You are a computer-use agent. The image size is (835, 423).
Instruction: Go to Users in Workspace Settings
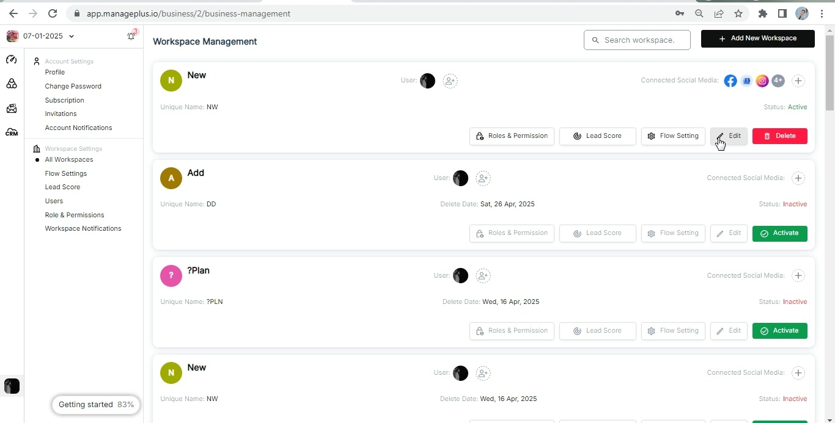coord(54,201)
